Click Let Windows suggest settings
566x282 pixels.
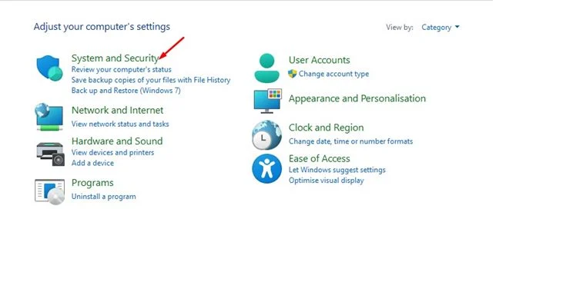(337, 170)
